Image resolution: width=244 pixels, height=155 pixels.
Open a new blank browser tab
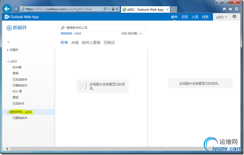(x=174, y=9)
